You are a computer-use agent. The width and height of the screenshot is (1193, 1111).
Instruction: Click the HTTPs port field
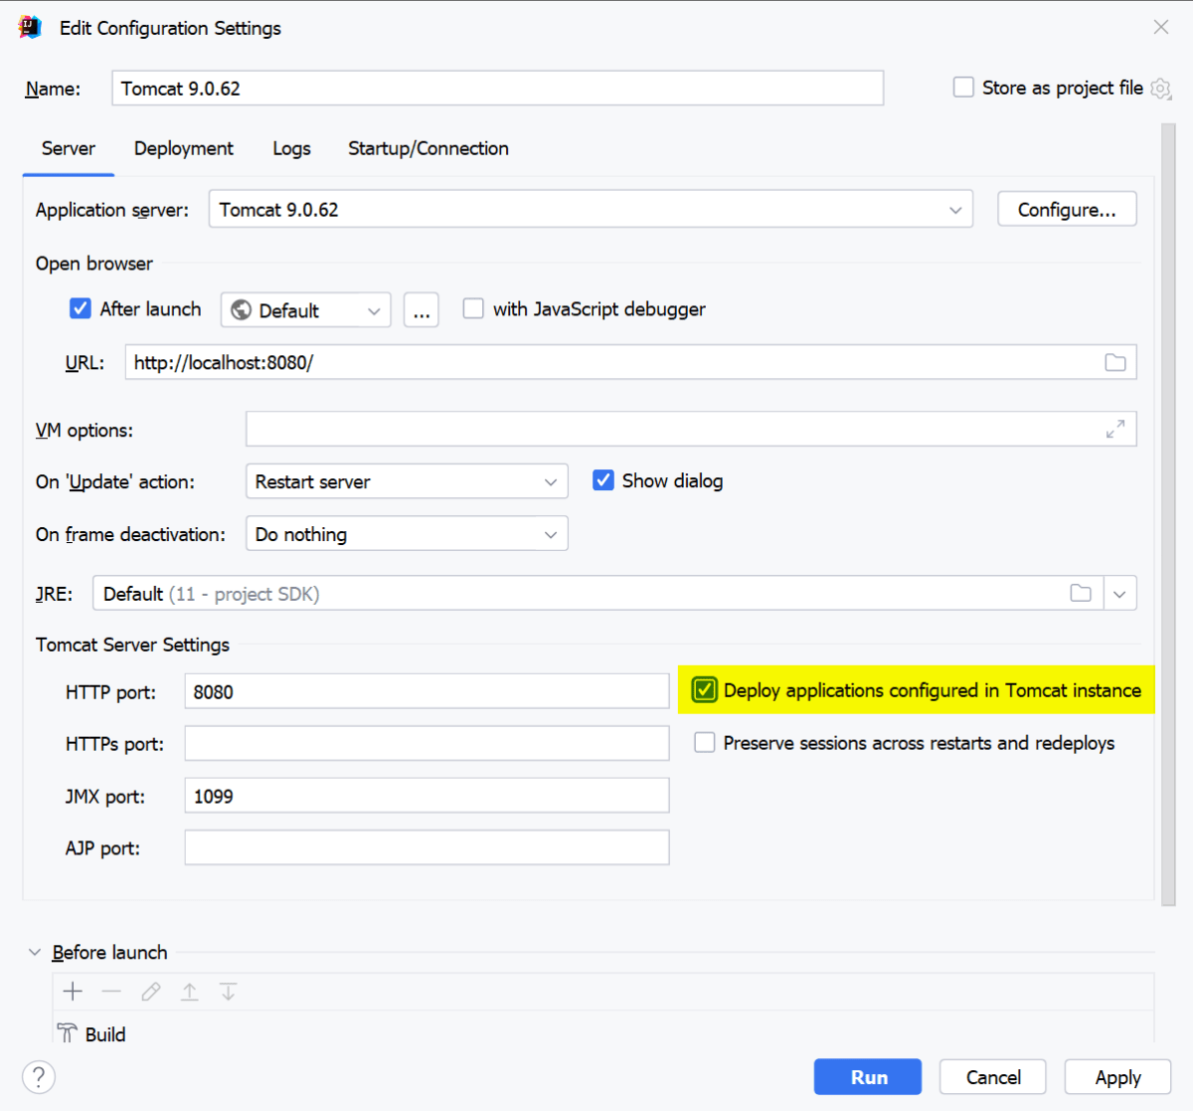click(x=426, y=743)
